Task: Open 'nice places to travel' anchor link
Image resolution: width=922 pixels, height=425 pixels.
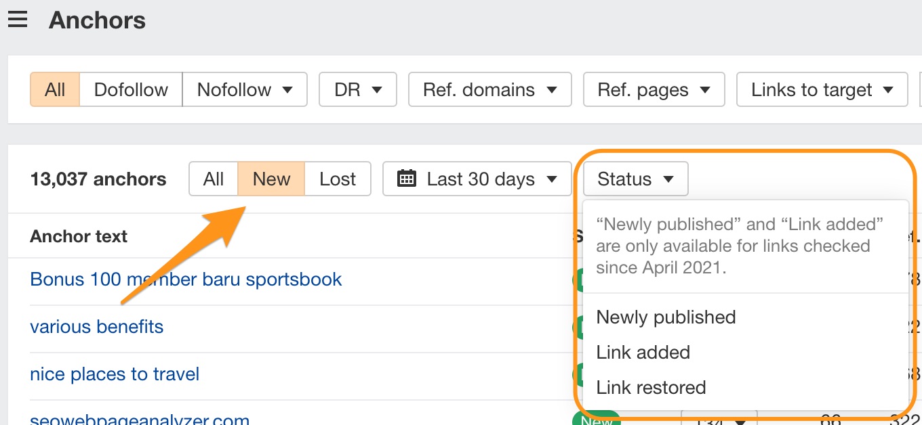Action: coord(115,374)
